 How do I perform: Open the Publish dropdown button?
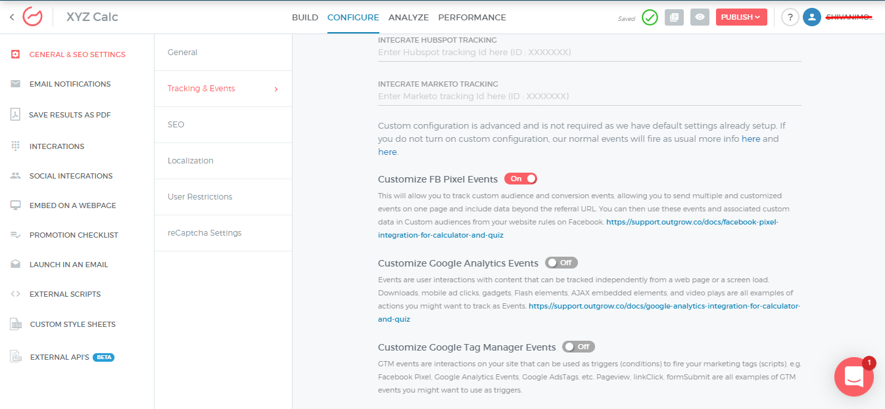coord(741,18)
